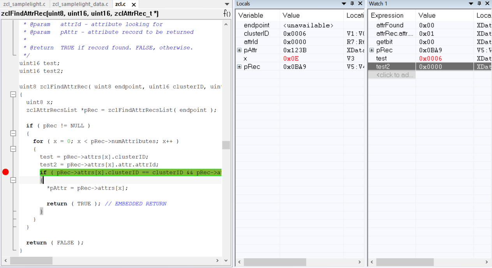This screenshot has width=492, height=268.
Task: Switch to zcl_samplelight.c tab
Action: pyautogui.click(x=25, y=4)
